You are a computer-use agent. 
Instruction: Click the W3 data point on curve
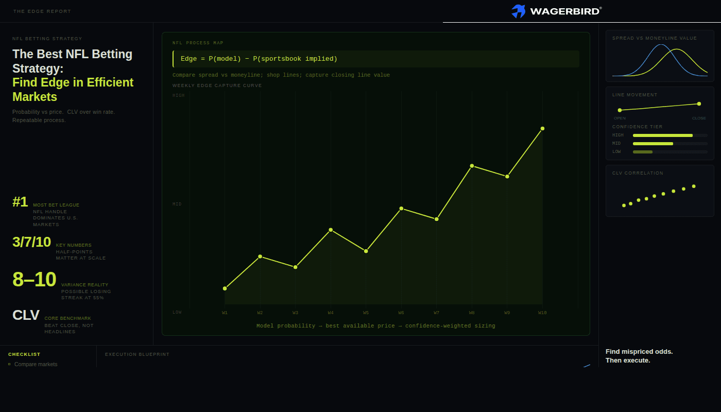pyautogui.click(x=295, y=267)
